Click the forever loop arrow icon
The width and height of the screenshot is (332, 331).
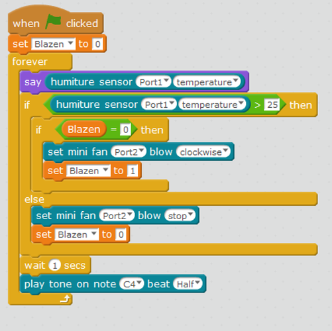pos(65,299)
